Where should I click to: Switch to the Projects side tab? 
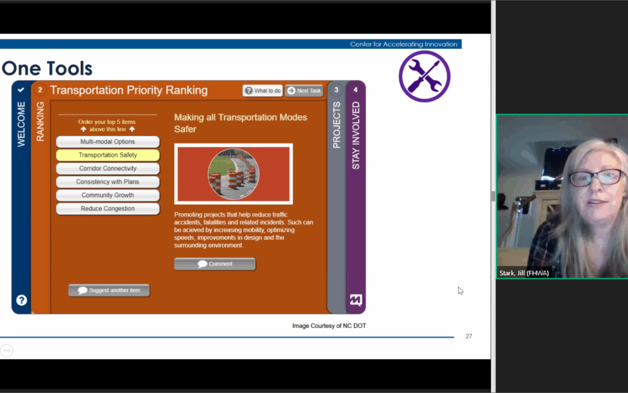(336, 125)
